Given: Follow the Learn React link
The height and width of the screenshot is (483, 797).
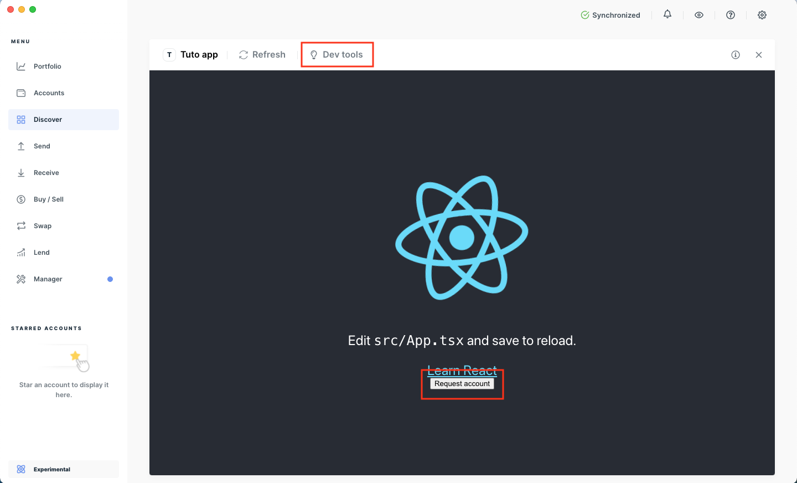Looking at the screenshot, I should point(462,371).
